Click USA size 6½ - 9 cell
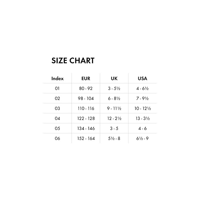The image size is (200, 200). point(142,138)
